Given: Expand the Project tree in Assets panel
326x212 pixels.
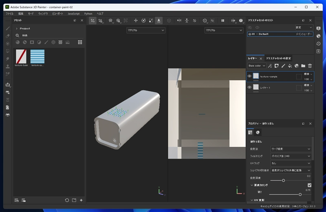Looking at the screenshot, I should click(17, 29).
